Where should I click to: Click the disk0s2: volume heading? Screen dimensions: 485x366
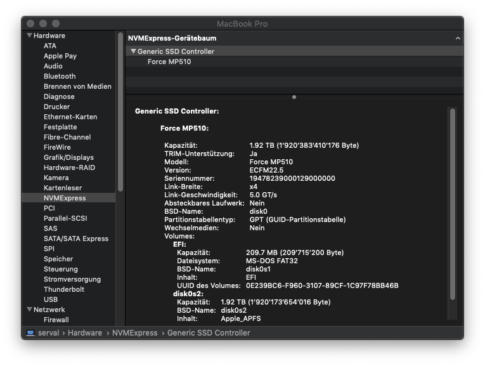188,294
